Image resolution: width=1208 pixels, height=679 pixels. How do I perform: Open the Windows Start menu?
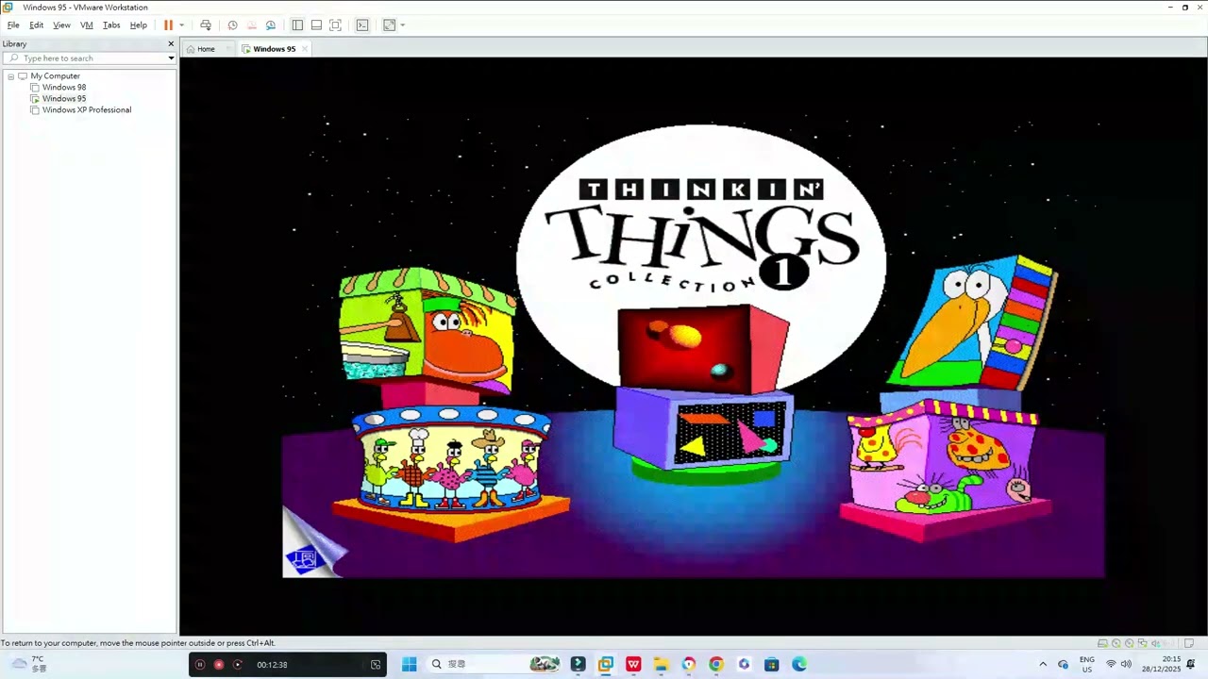410,664
